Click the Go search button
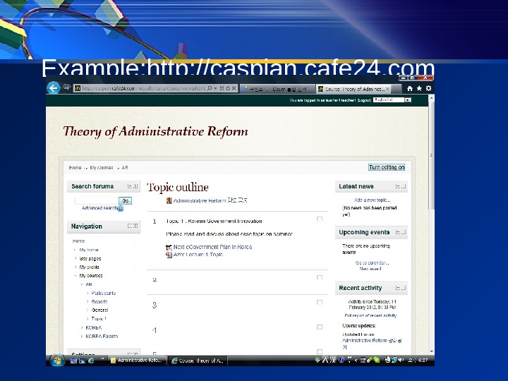Screen dimensions: 508x381 [126, 201]
